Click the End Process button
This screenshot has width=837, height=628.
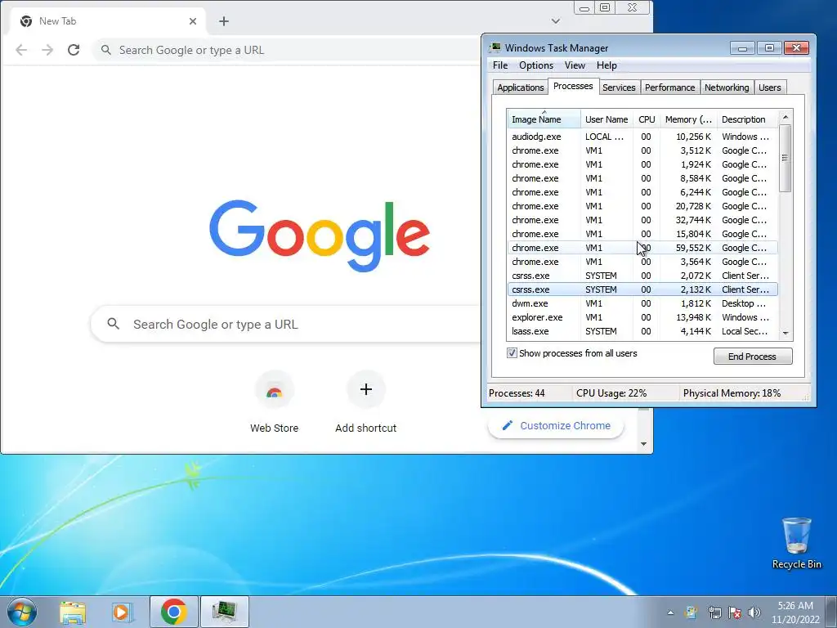tap(752, 357)
